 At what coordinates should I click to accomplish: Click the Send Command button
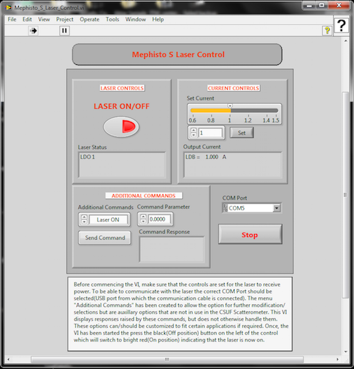coord(104,238)
